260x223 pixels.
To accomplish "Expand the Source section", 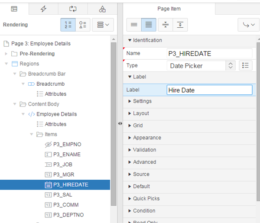I will pos(130,175).
